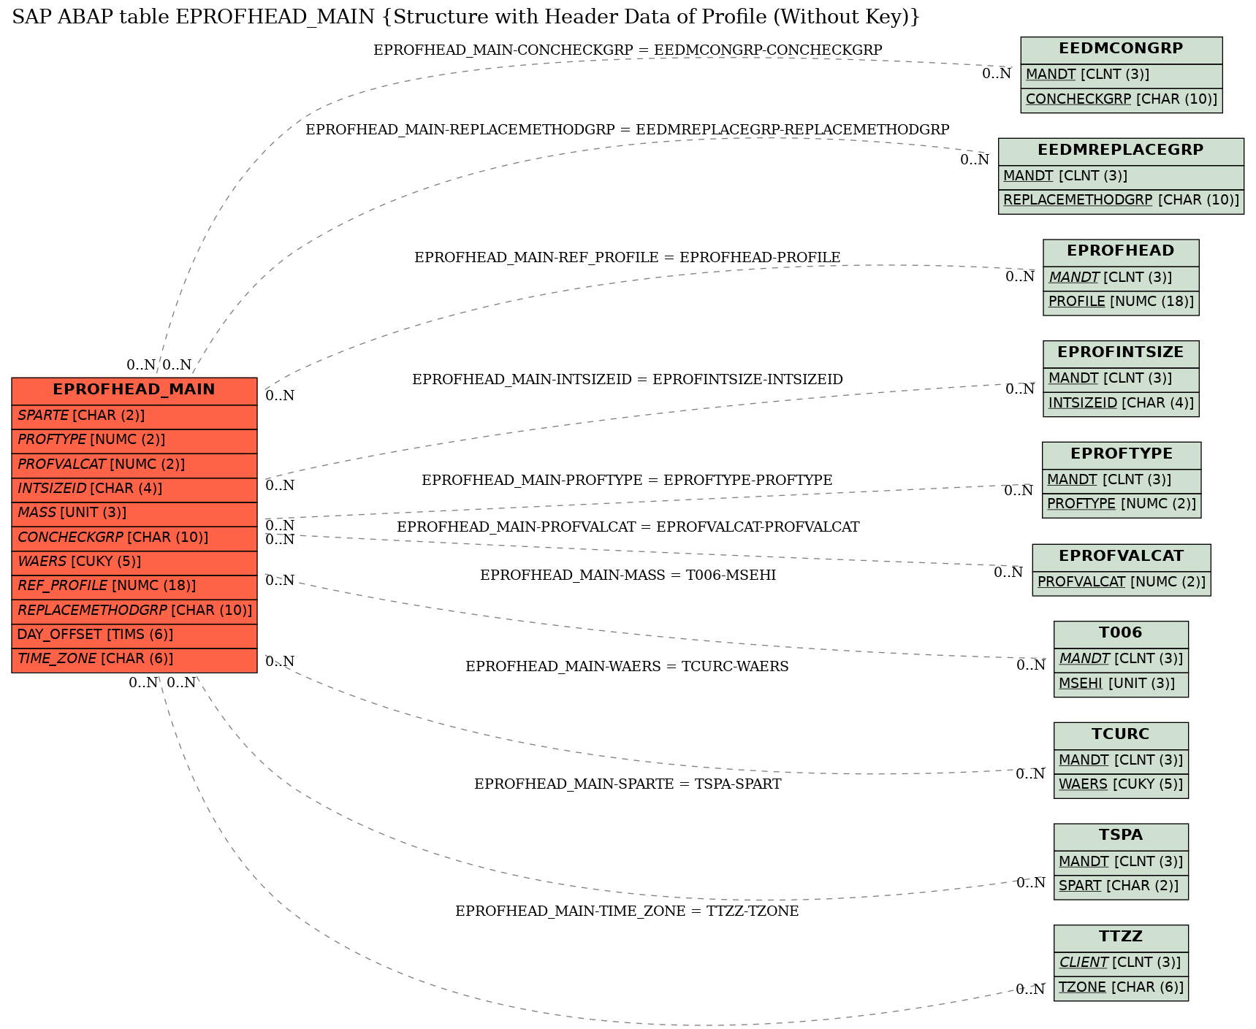The height and width of the screenshot is (1029, 1256).
Task: Click MANDT field in T006 table
Action: (1121, 659)
